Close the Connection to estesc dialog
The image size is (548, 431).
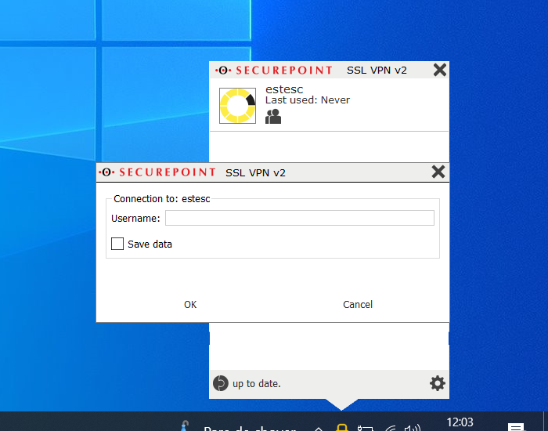tap(438, 172)
